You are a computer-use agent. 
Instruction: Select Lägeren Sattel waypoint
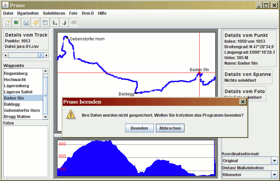click(x=18, y=92)
